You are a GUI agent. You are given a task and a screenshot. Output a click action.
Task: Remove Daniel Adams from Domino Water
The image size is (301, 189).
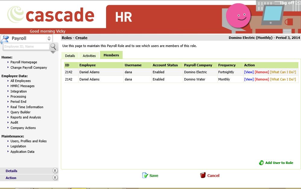click(262, 79)
